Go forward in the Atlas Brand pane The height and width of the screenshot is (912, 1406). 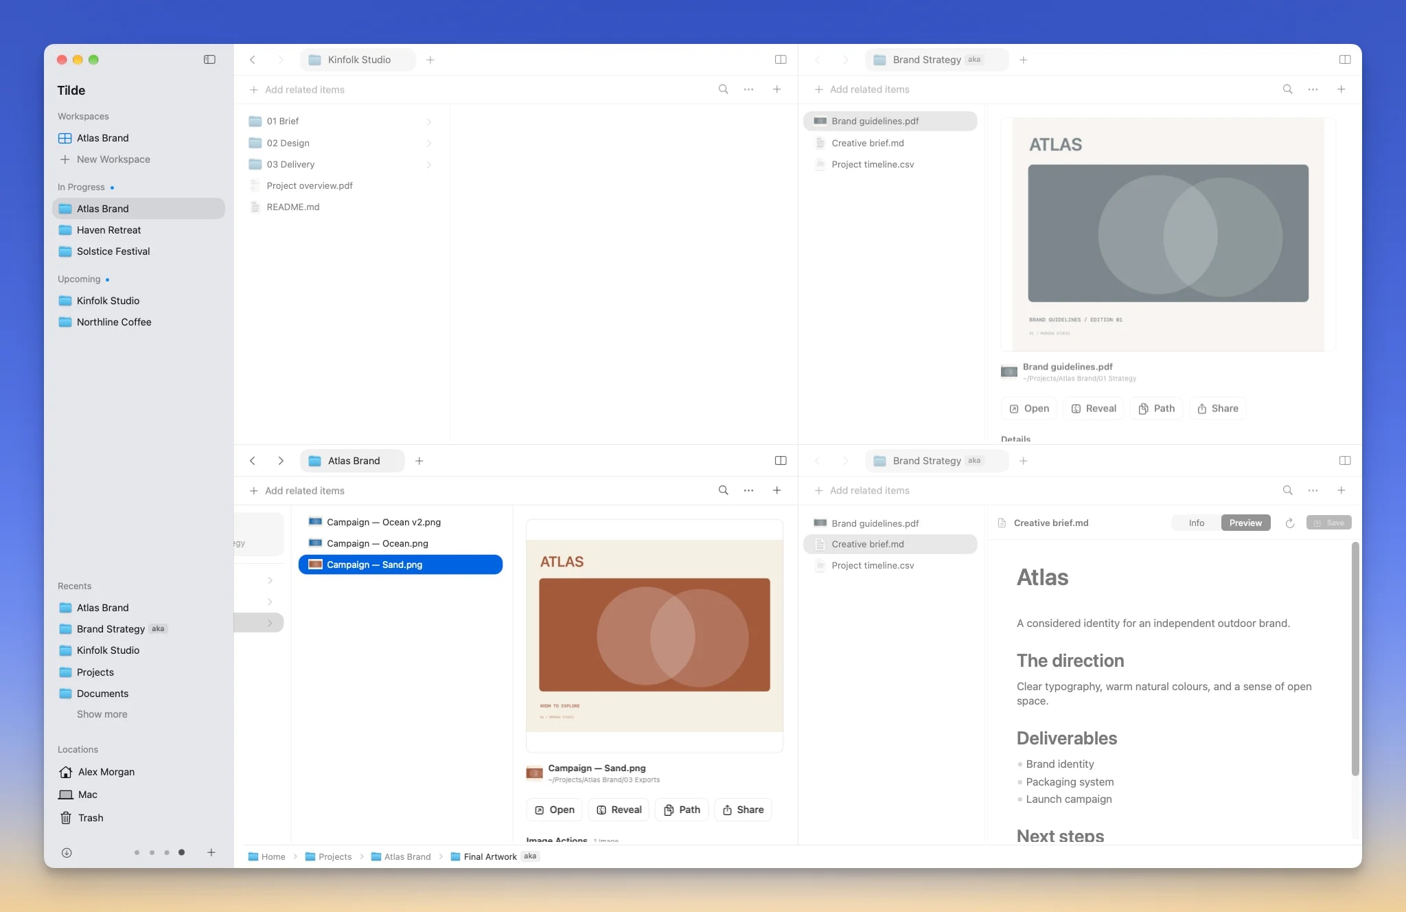[x=281, y=461]
